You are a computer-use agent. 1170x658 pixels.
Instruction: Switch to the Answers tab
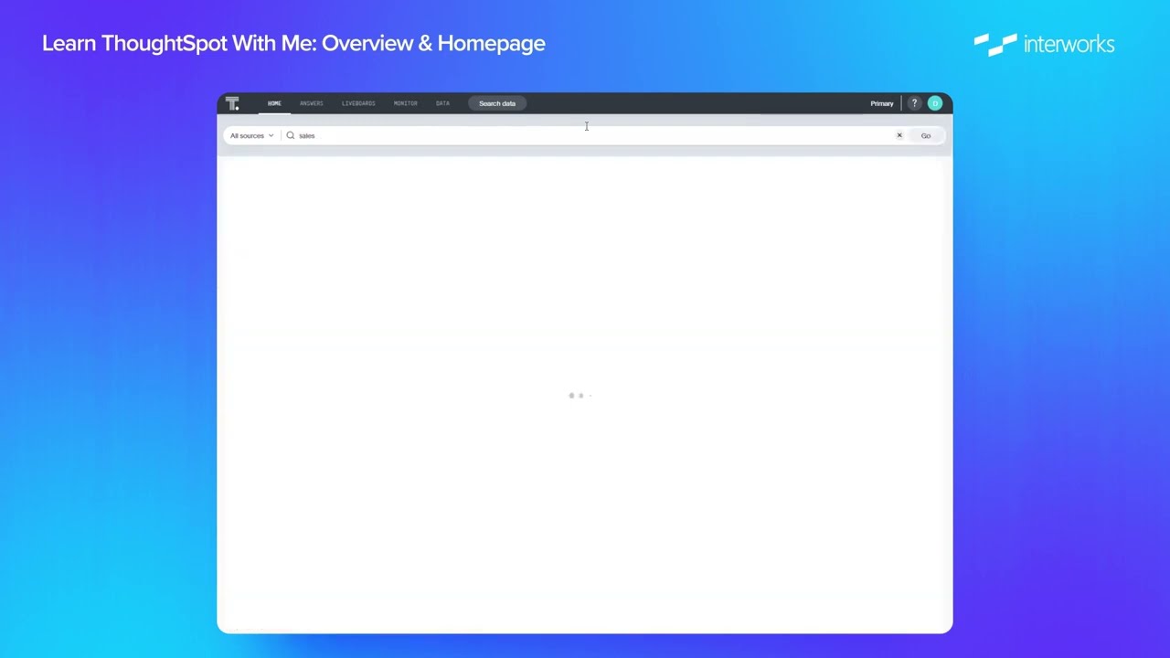tap(312, 103)
